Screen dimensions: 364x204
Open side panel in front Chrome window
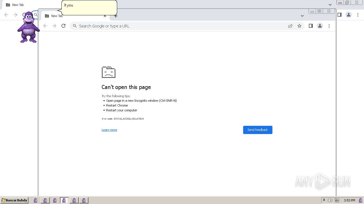pos(311,26)
